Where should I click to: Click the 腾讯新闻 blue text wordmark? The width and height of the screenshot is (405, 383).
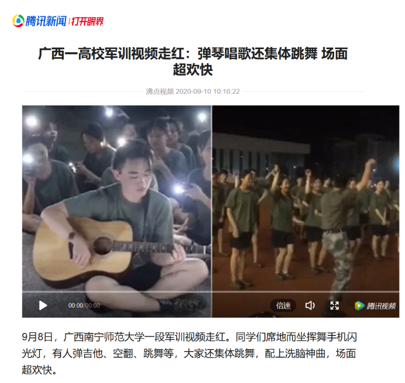pos(46,21)
